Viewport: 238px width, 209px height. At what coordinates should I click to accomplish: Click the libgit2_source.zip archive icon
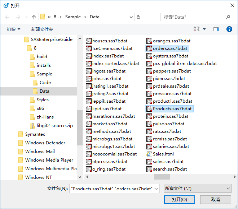(x=33, y=126)
